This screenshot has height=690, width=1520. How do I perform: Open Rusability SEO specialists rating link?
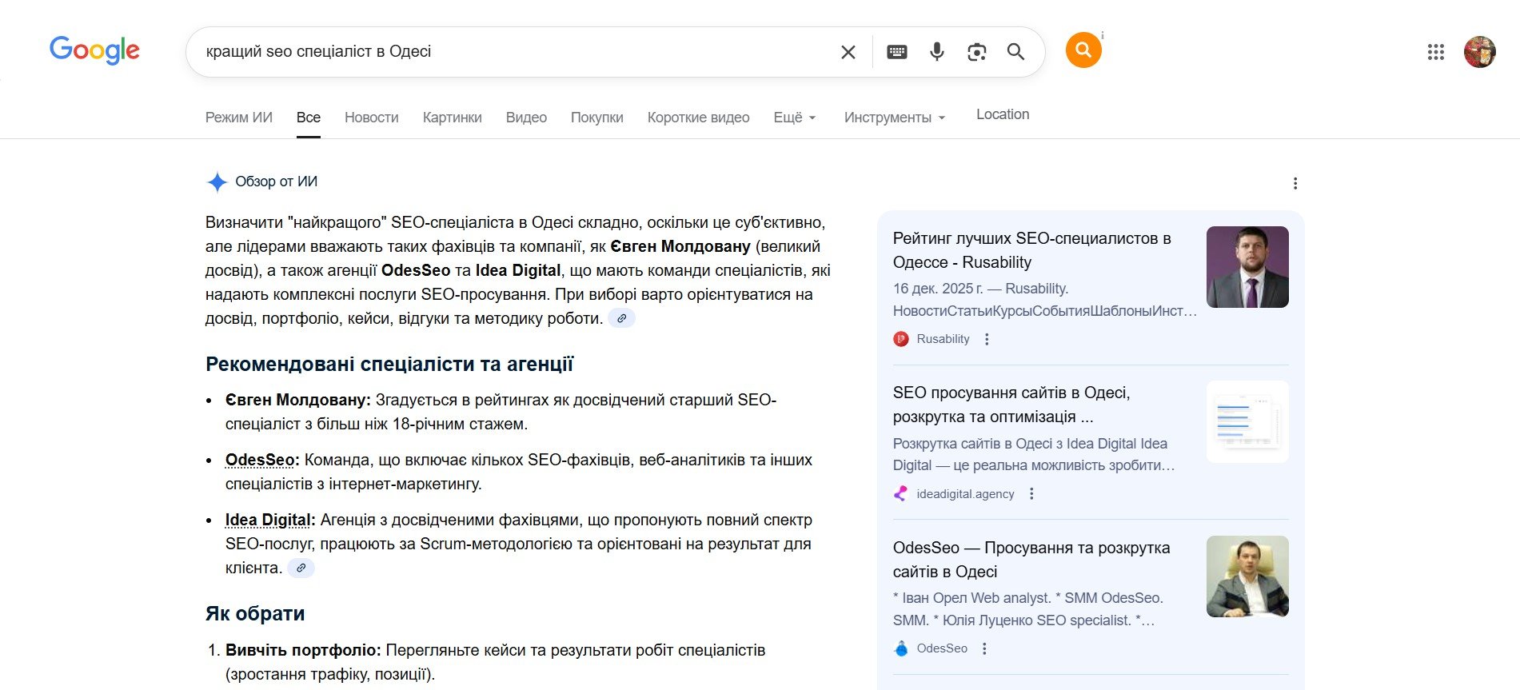click(1031, 250)
